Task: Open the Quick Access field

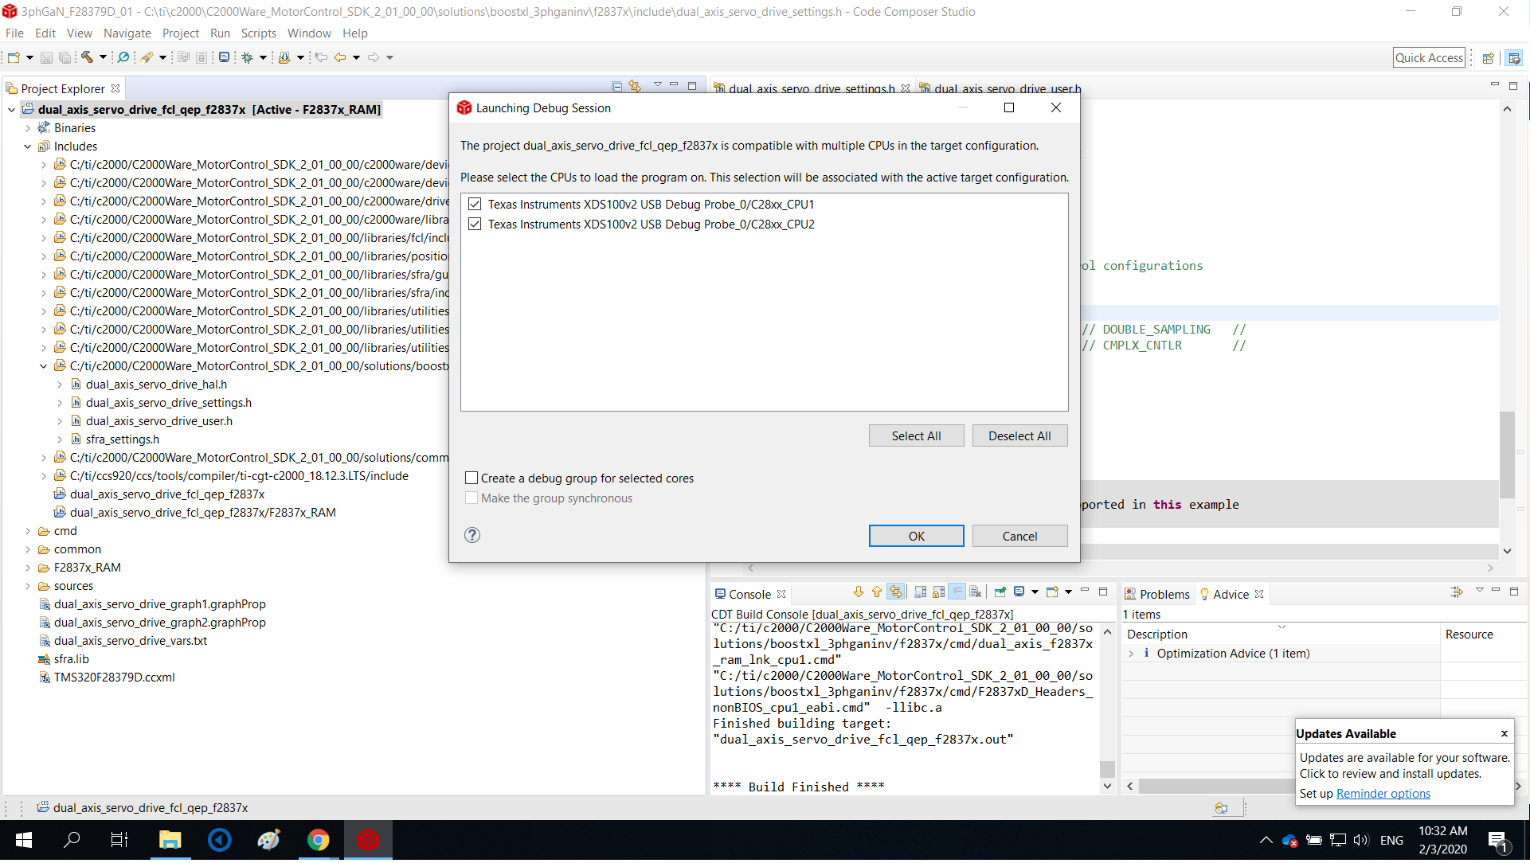Action: (1429, 57)
